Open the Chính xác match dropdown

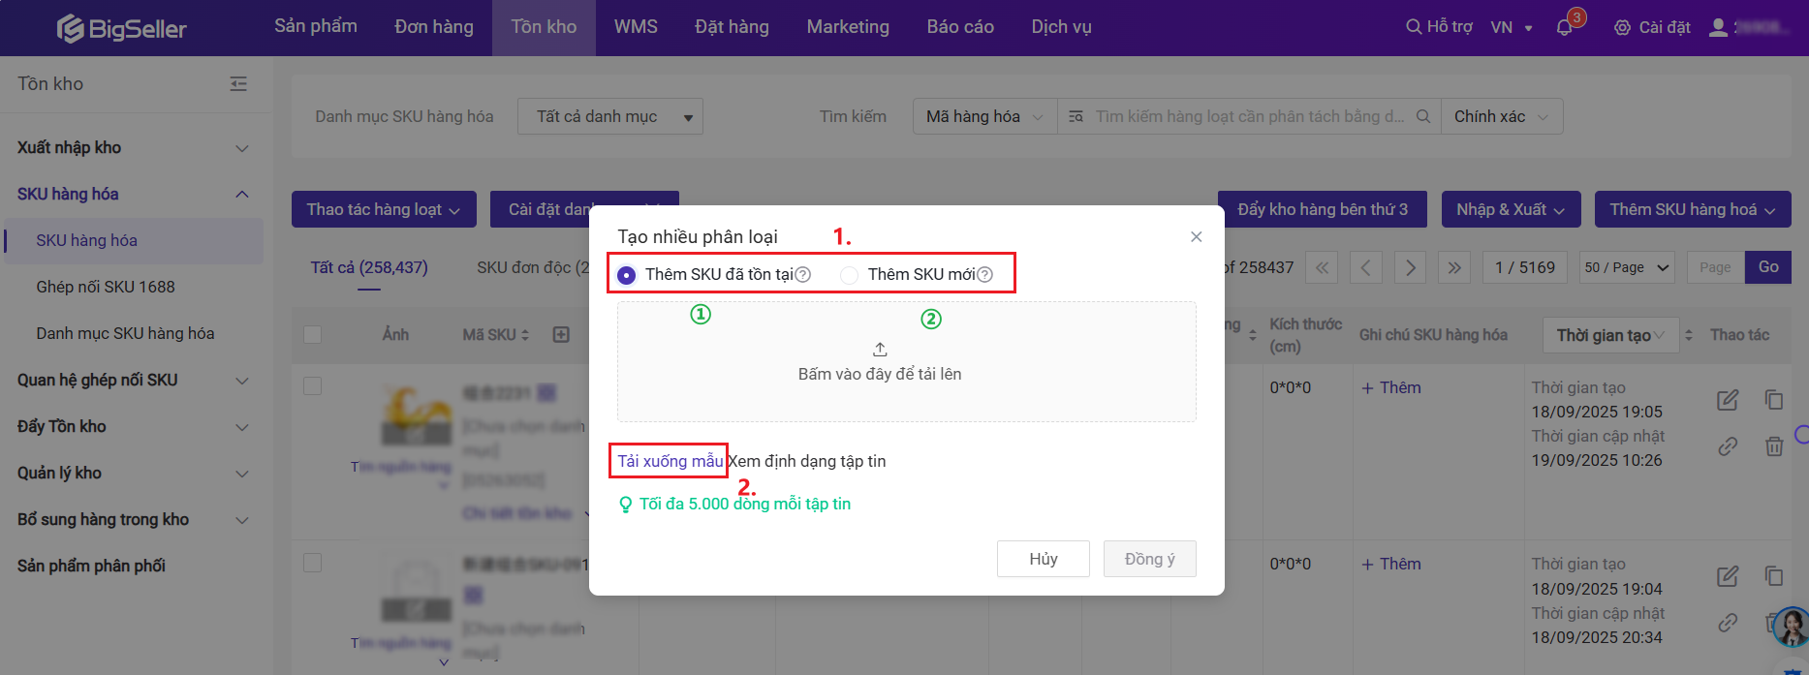[1501, 116]
